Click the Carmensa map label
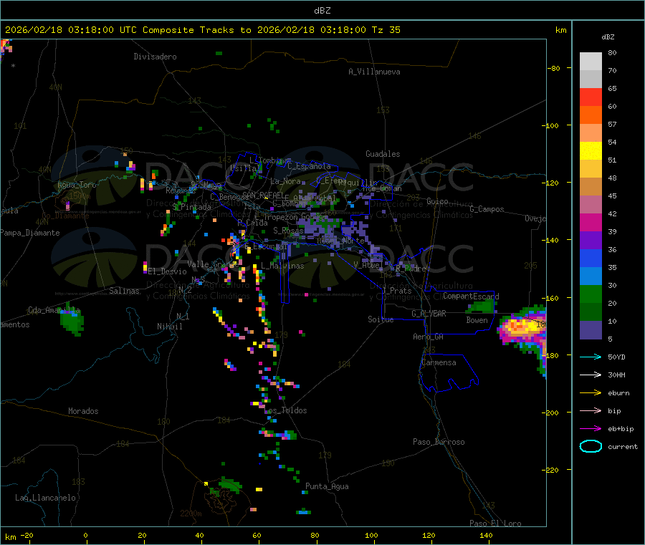The height and width of the screenshot is (545, 645). tap(439, 362)
